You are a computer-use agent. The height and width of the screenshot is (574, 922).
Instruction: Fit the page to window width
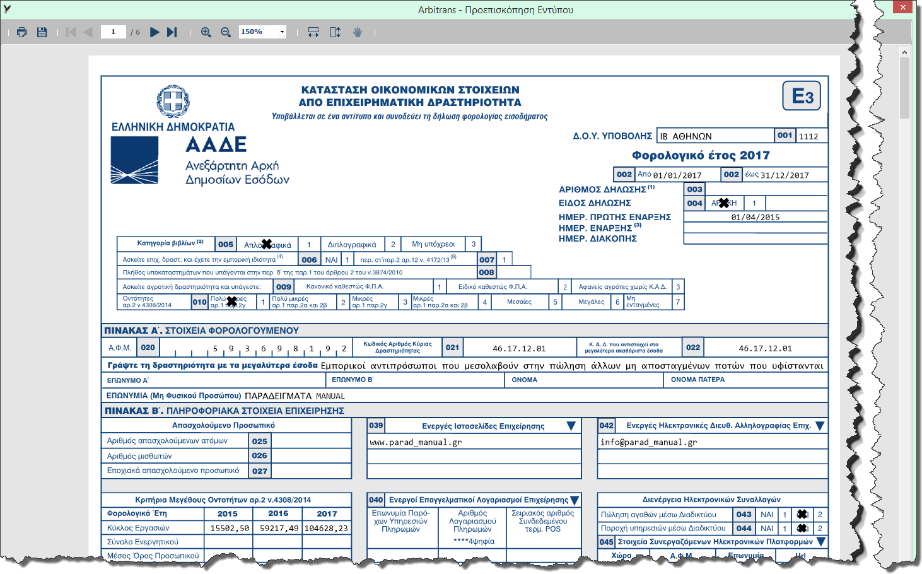coord(313,32)
